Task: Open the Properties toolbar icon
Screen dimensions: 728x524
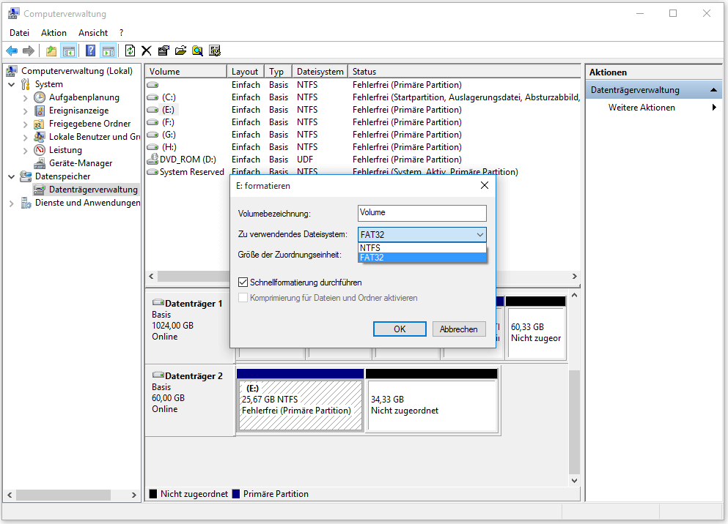Action: [x=163, y=51]
